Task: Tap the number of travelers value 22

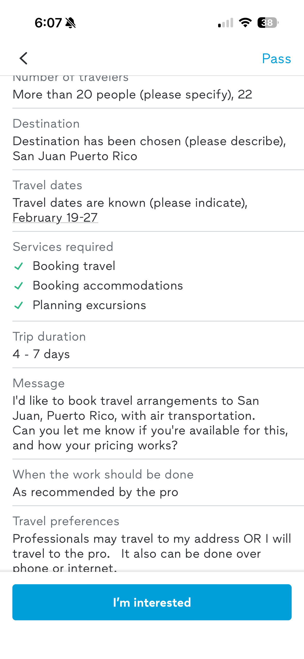Action: [245, 95]
